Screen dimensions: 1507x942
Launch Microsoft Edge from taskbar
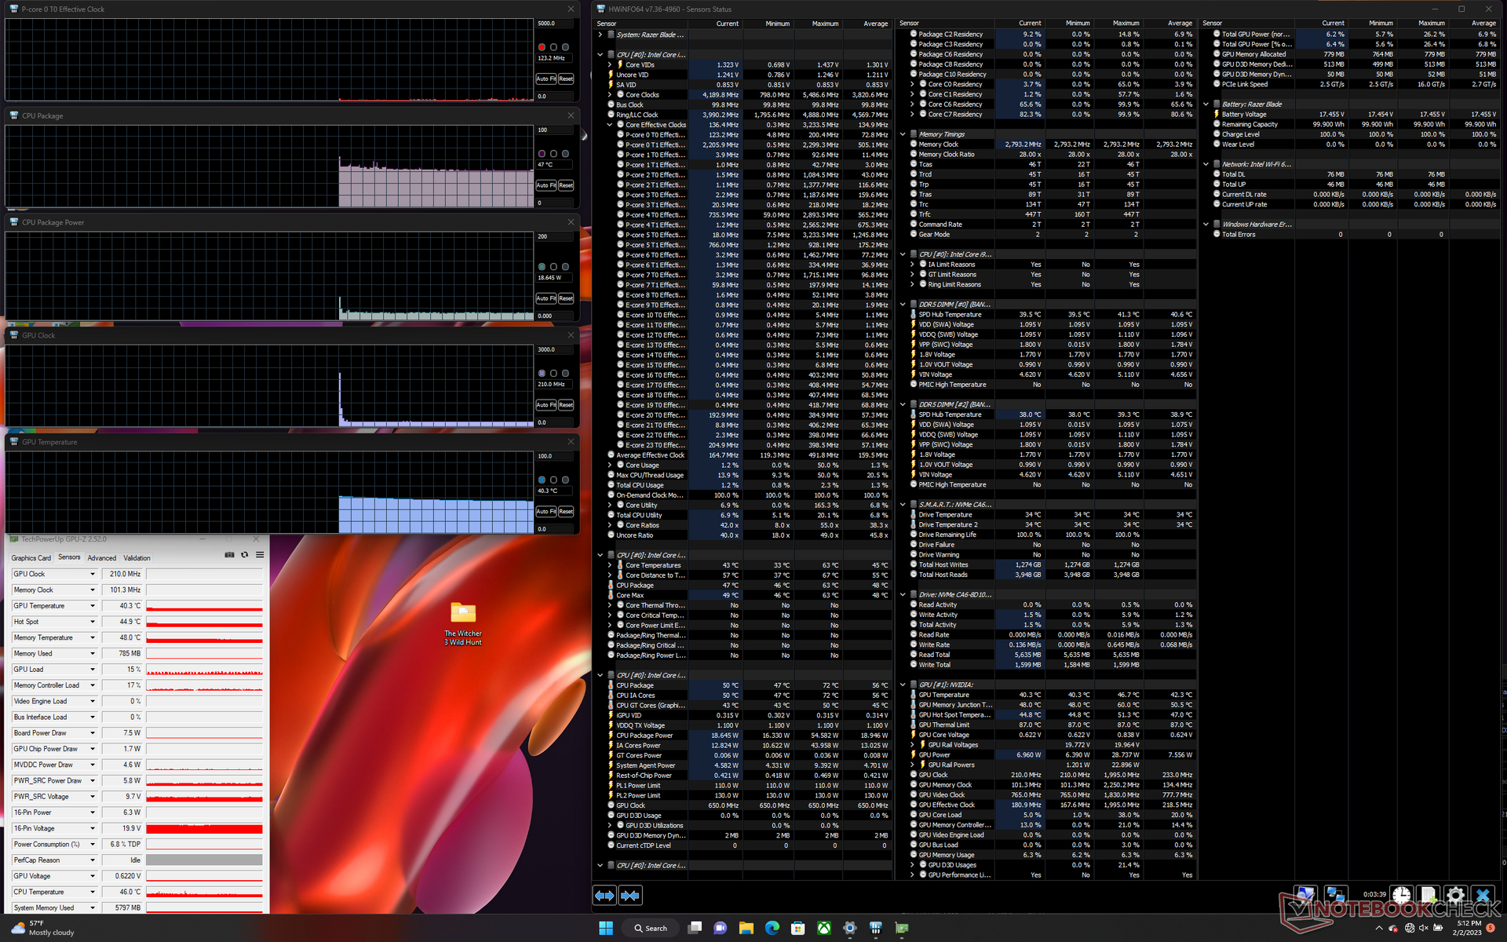(x=772, y=928)
